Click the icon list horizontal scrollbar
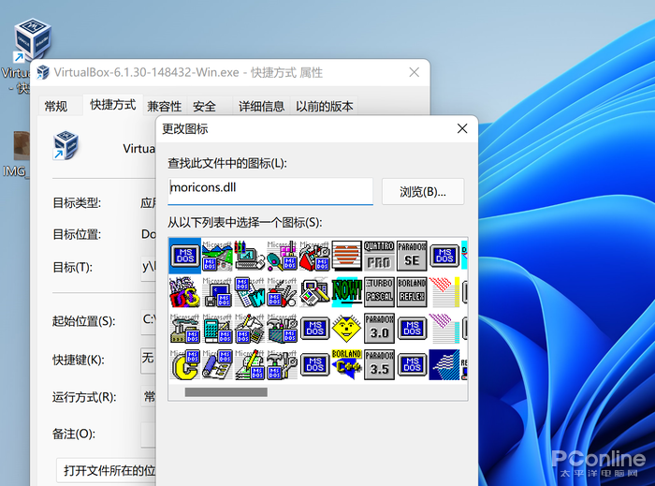The height and width of the screenshot is (486, 655). [225, 392]
